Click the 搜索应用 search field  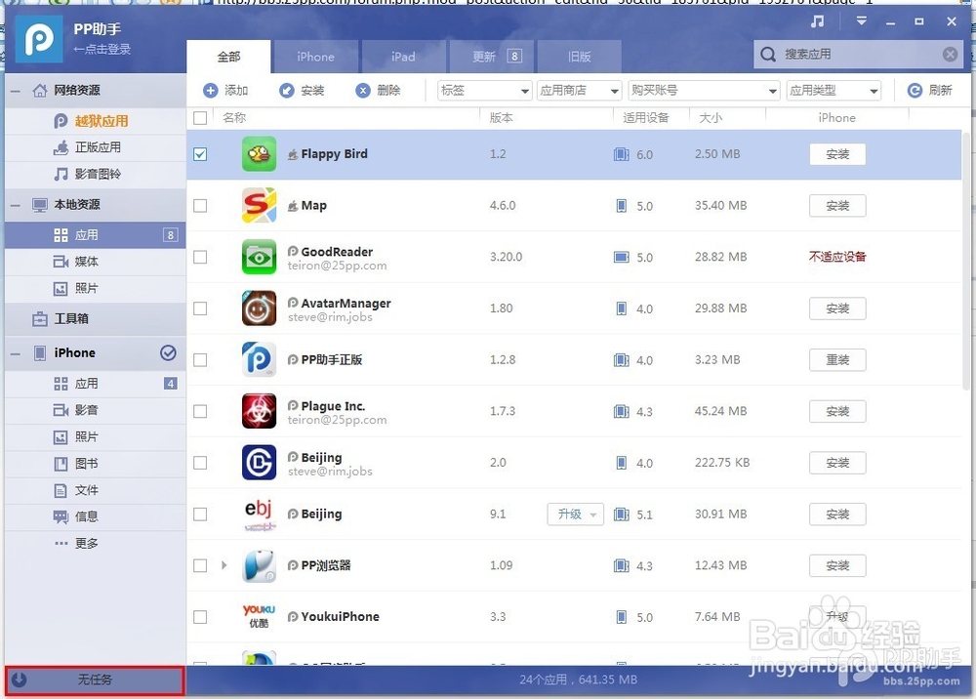point(859,55)
